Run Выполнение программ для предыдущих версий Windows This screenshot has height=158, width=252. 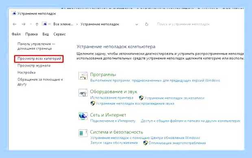(x=155, y=80)
